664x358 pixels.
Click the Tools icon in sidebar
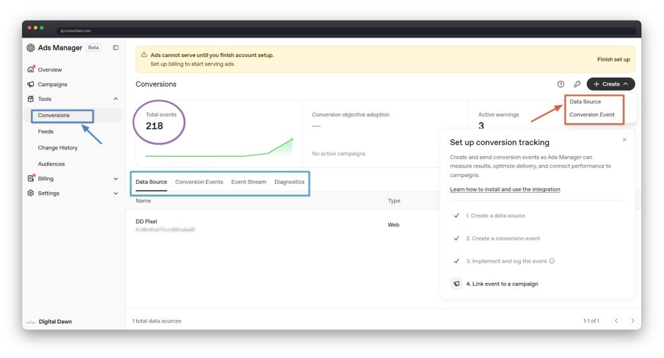pyautogui.click(x=30, y=99)
